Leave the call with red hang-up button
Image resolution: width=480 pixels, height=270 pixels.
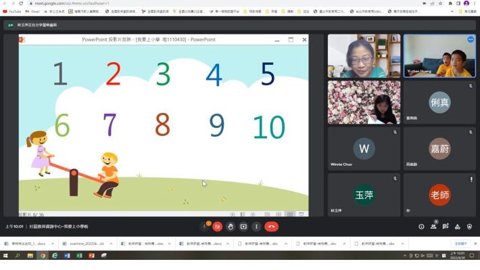click(x=272, y=227)
